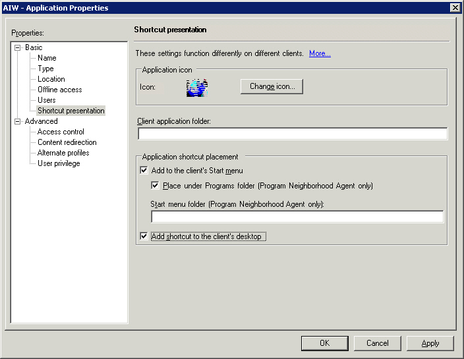Open Alternate profiles settings
464x359 pixels.
63,153
